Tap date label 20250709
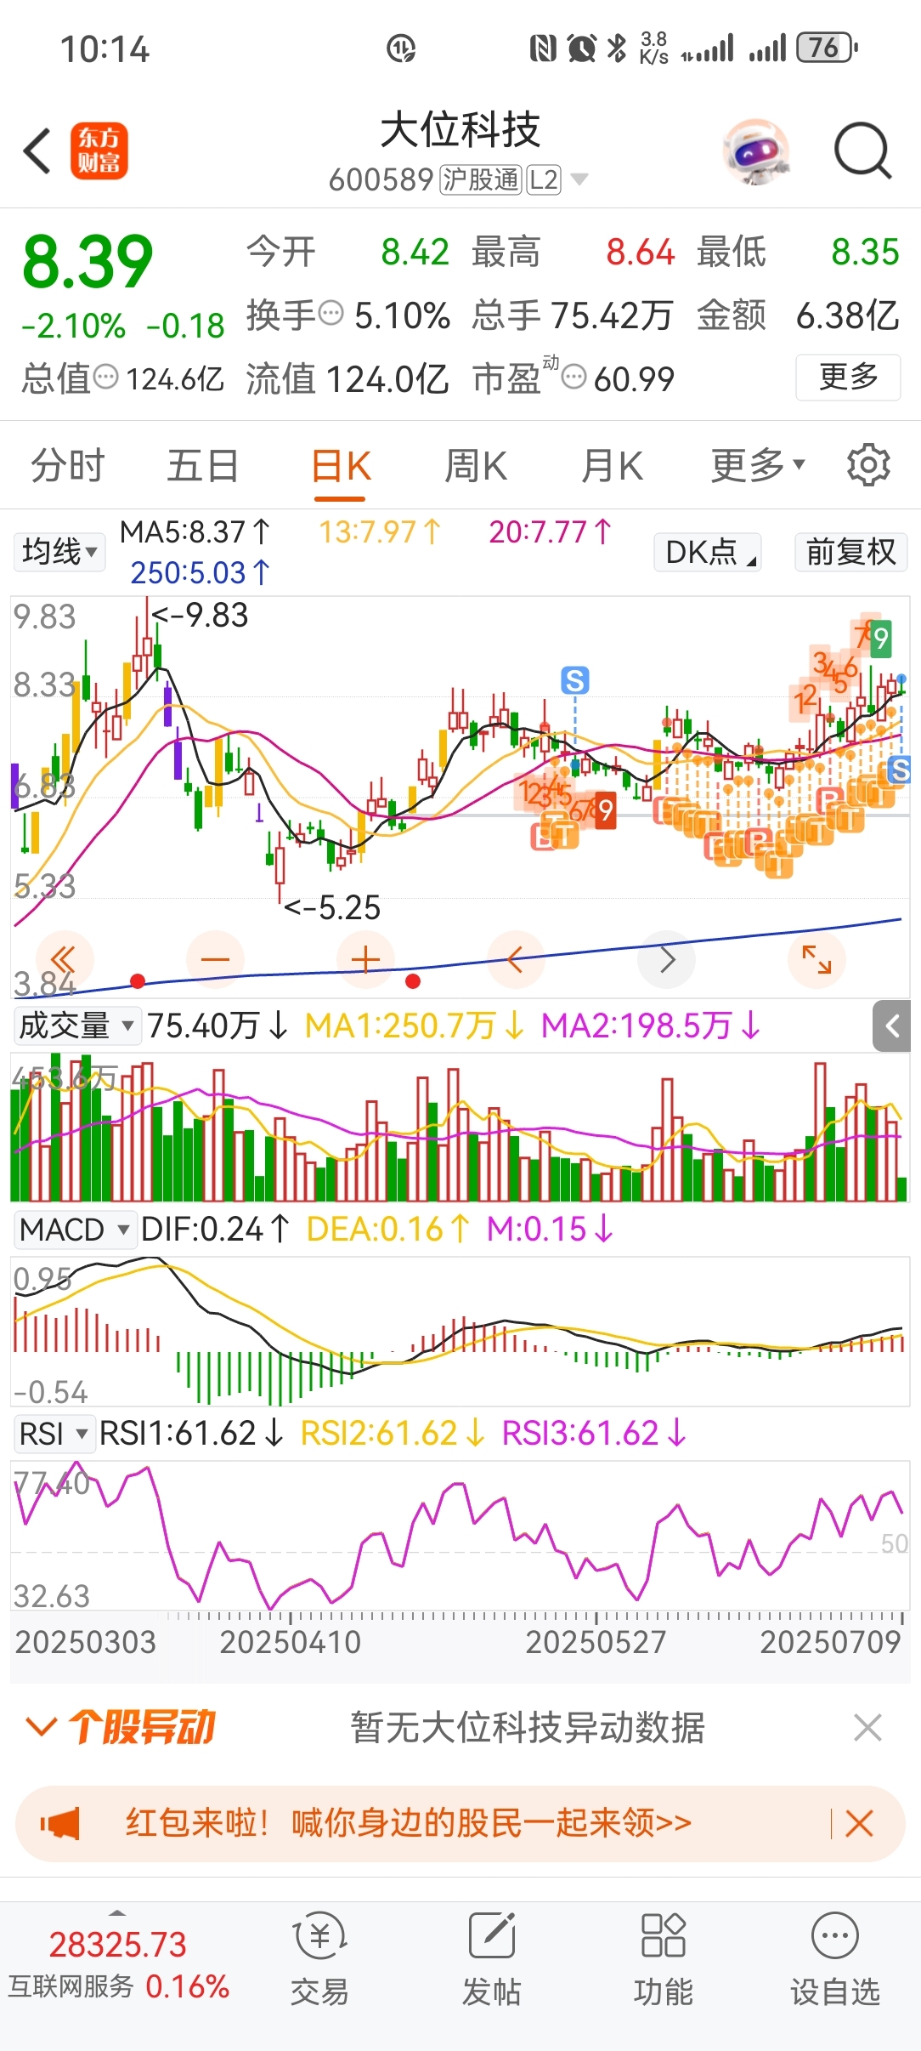 [830, 1642]
